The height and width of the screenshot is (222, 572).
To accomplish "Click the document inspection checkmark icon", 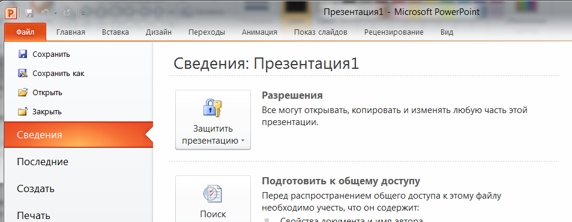I will point(212,193).
